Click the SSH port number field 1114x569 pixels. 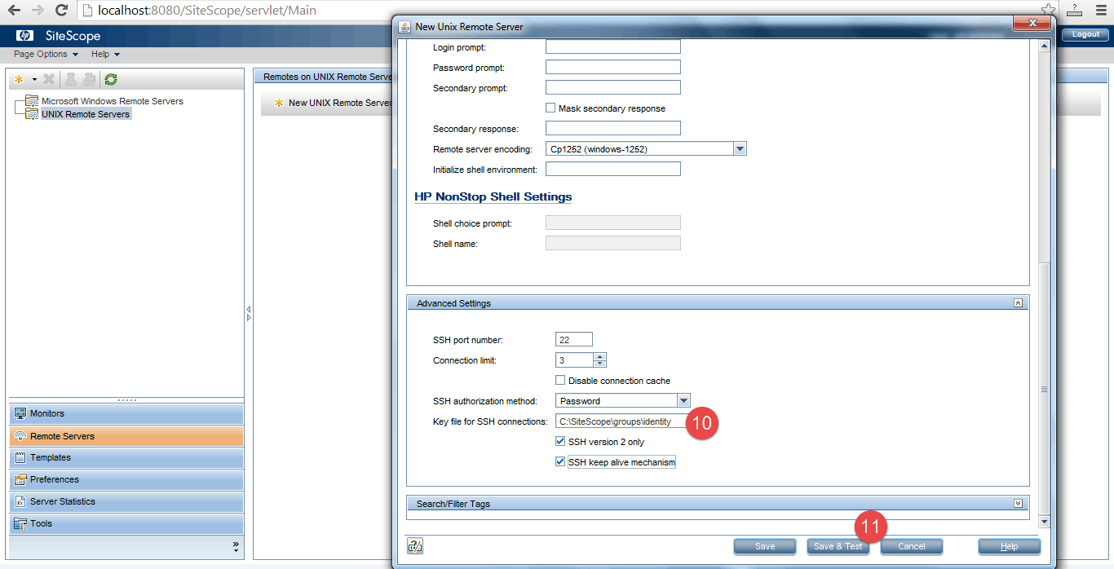pyautogui.click(x=574, y=339)
